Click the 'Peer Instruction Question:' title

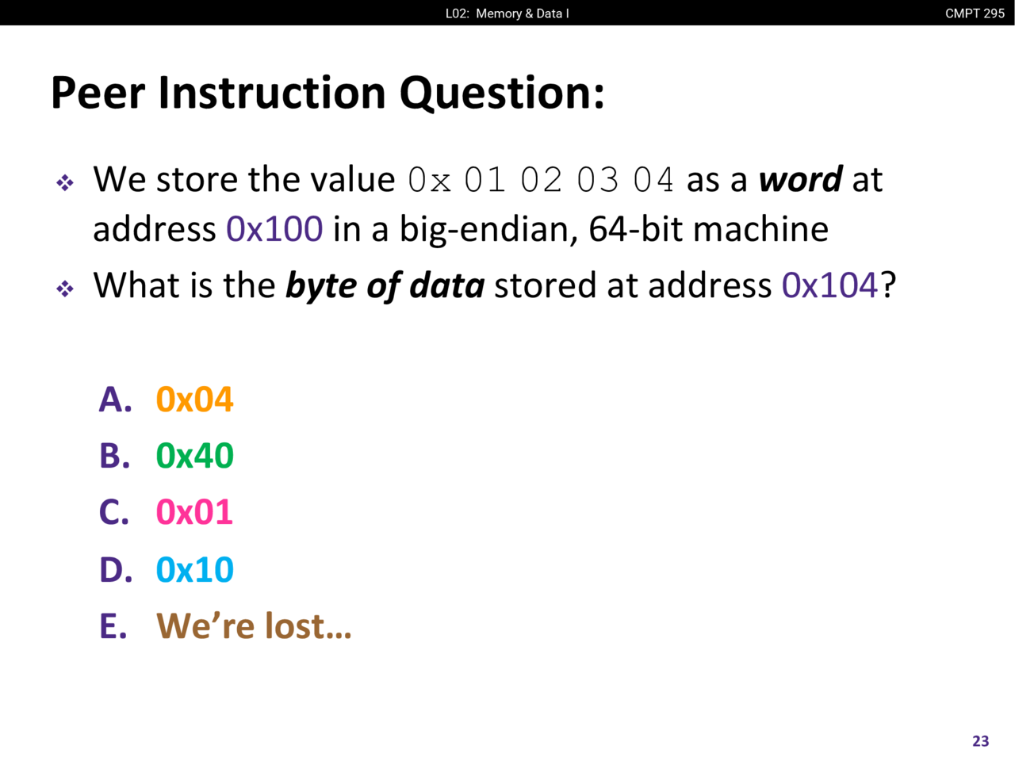(327, 93)
